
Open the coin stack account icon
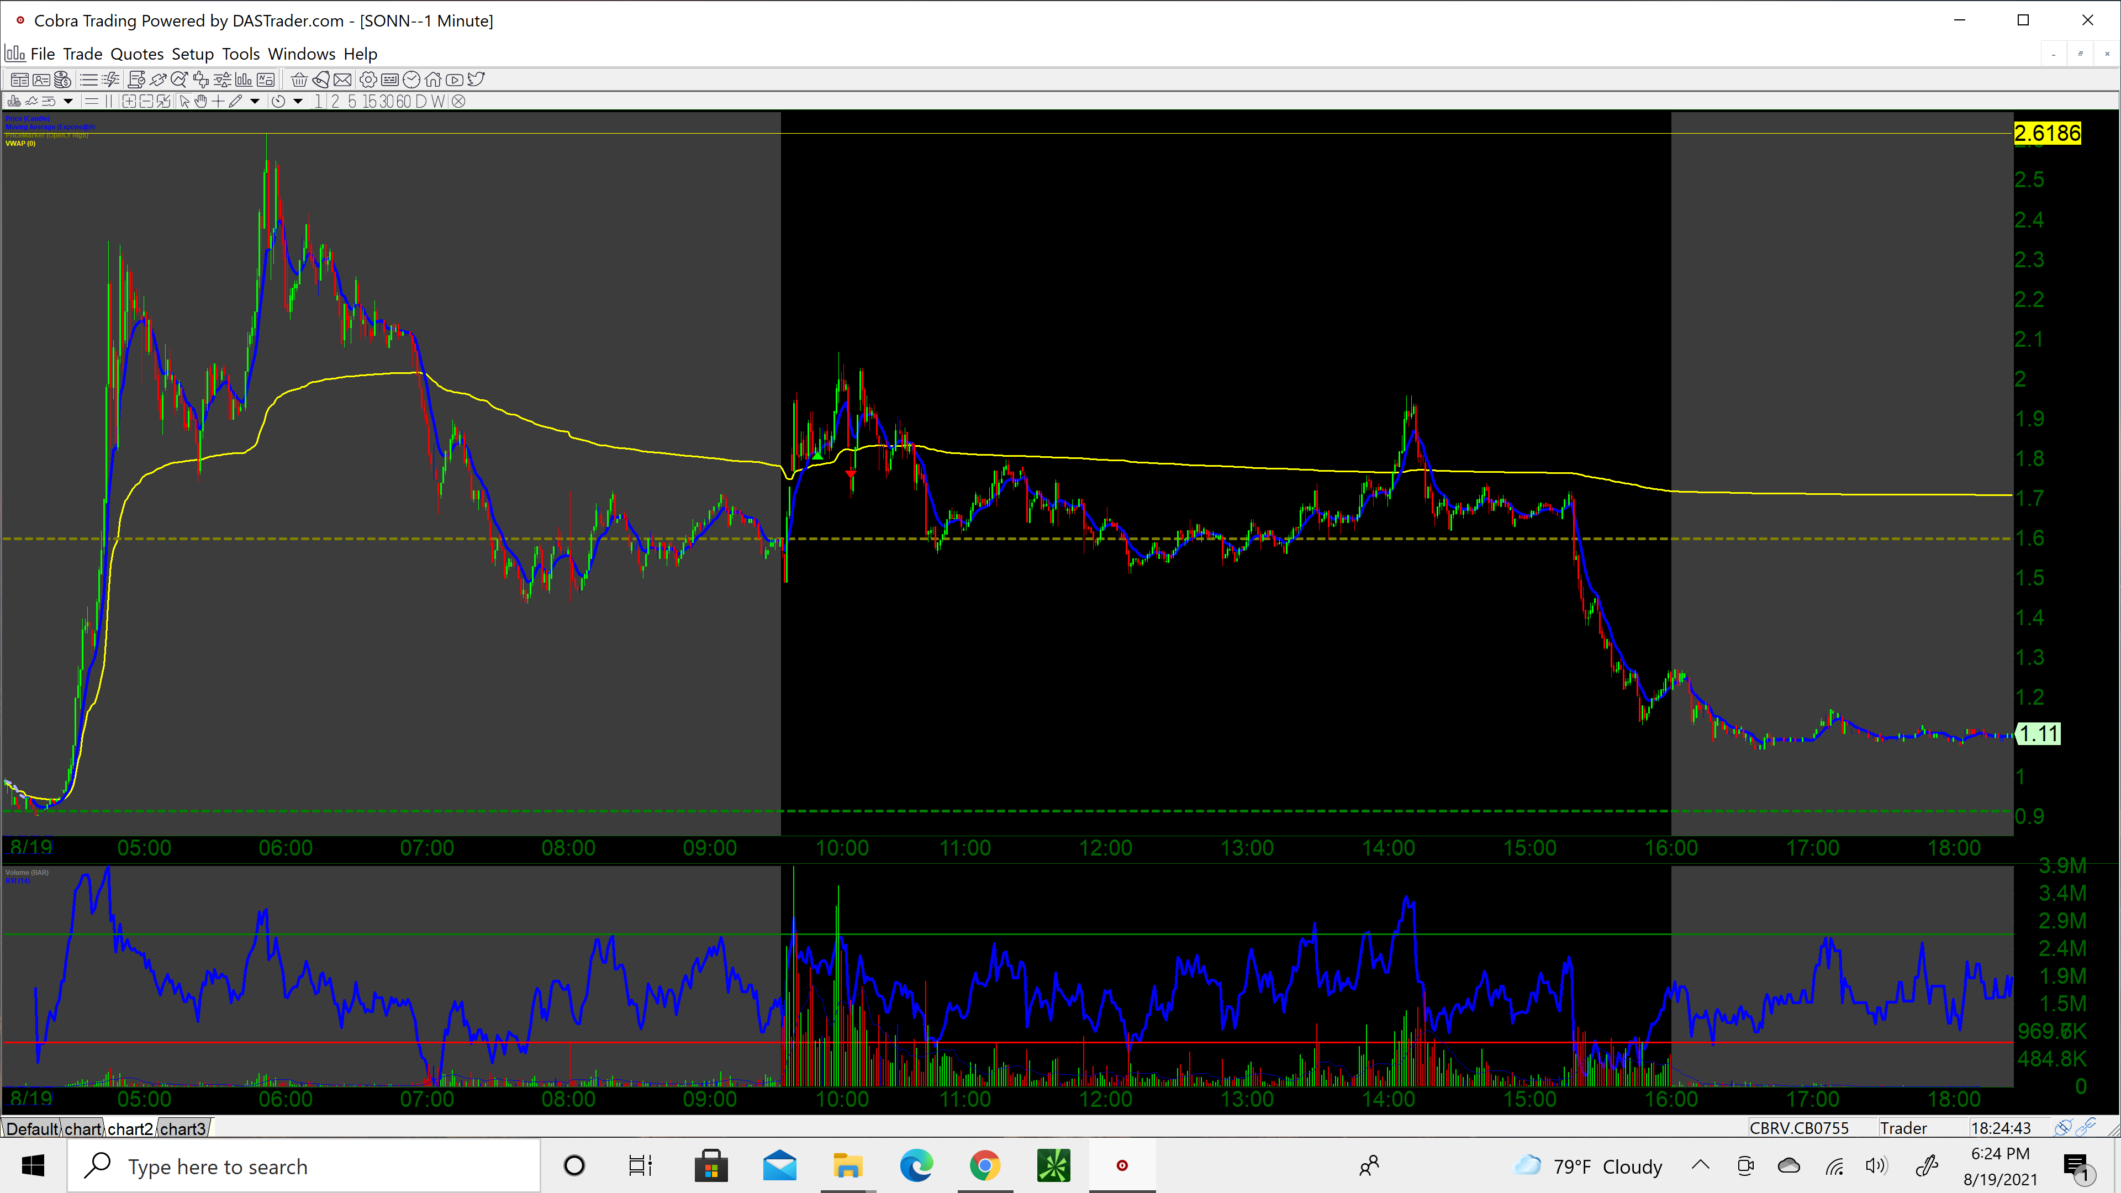point(62,80)
